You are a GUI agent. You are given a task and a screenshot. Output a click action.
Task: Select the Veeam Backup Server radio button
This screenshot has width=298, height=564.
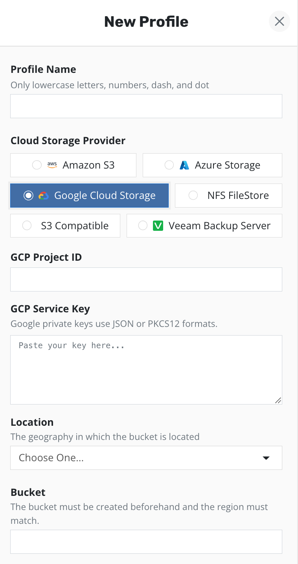coord(143,226)
